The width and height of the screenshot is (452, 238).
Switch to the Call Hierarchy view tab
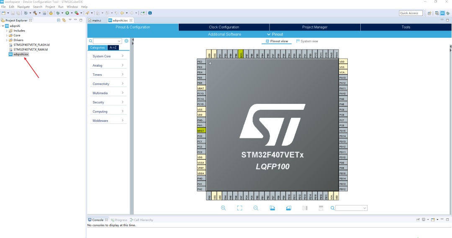pos(141,220)
